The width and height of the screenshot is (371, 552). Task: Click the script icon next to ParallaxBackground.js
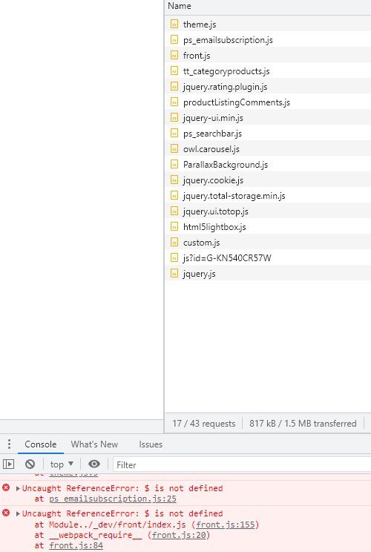pos(174,164)
